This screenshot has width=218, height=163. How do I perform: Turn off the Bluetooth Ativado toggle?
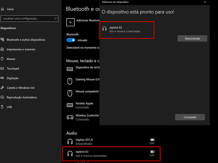71,40
